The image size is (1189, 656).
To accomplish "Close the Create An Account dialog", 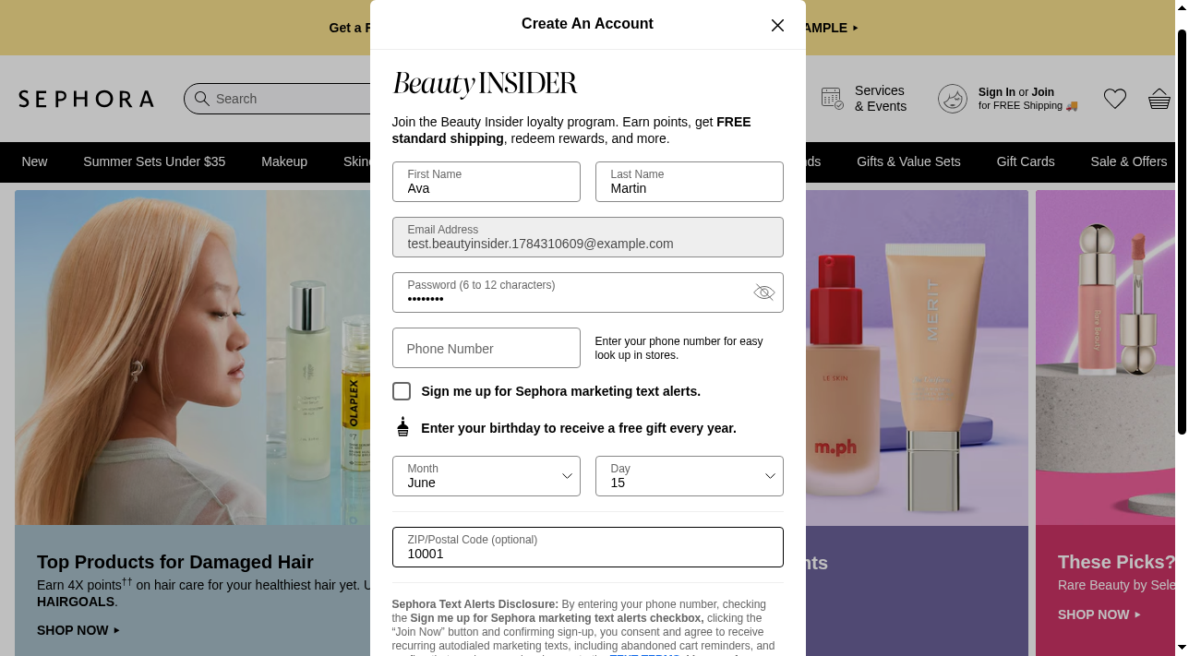I will point(777,25).
